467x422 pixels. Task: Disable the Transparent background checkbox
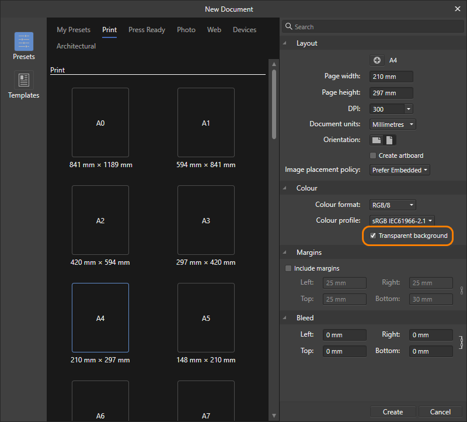coord(373,236)
